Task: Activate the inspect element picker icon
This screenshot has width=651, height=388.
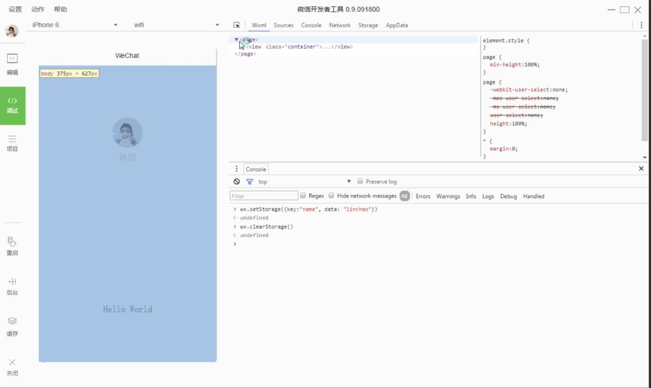Action: coord(236,25)
